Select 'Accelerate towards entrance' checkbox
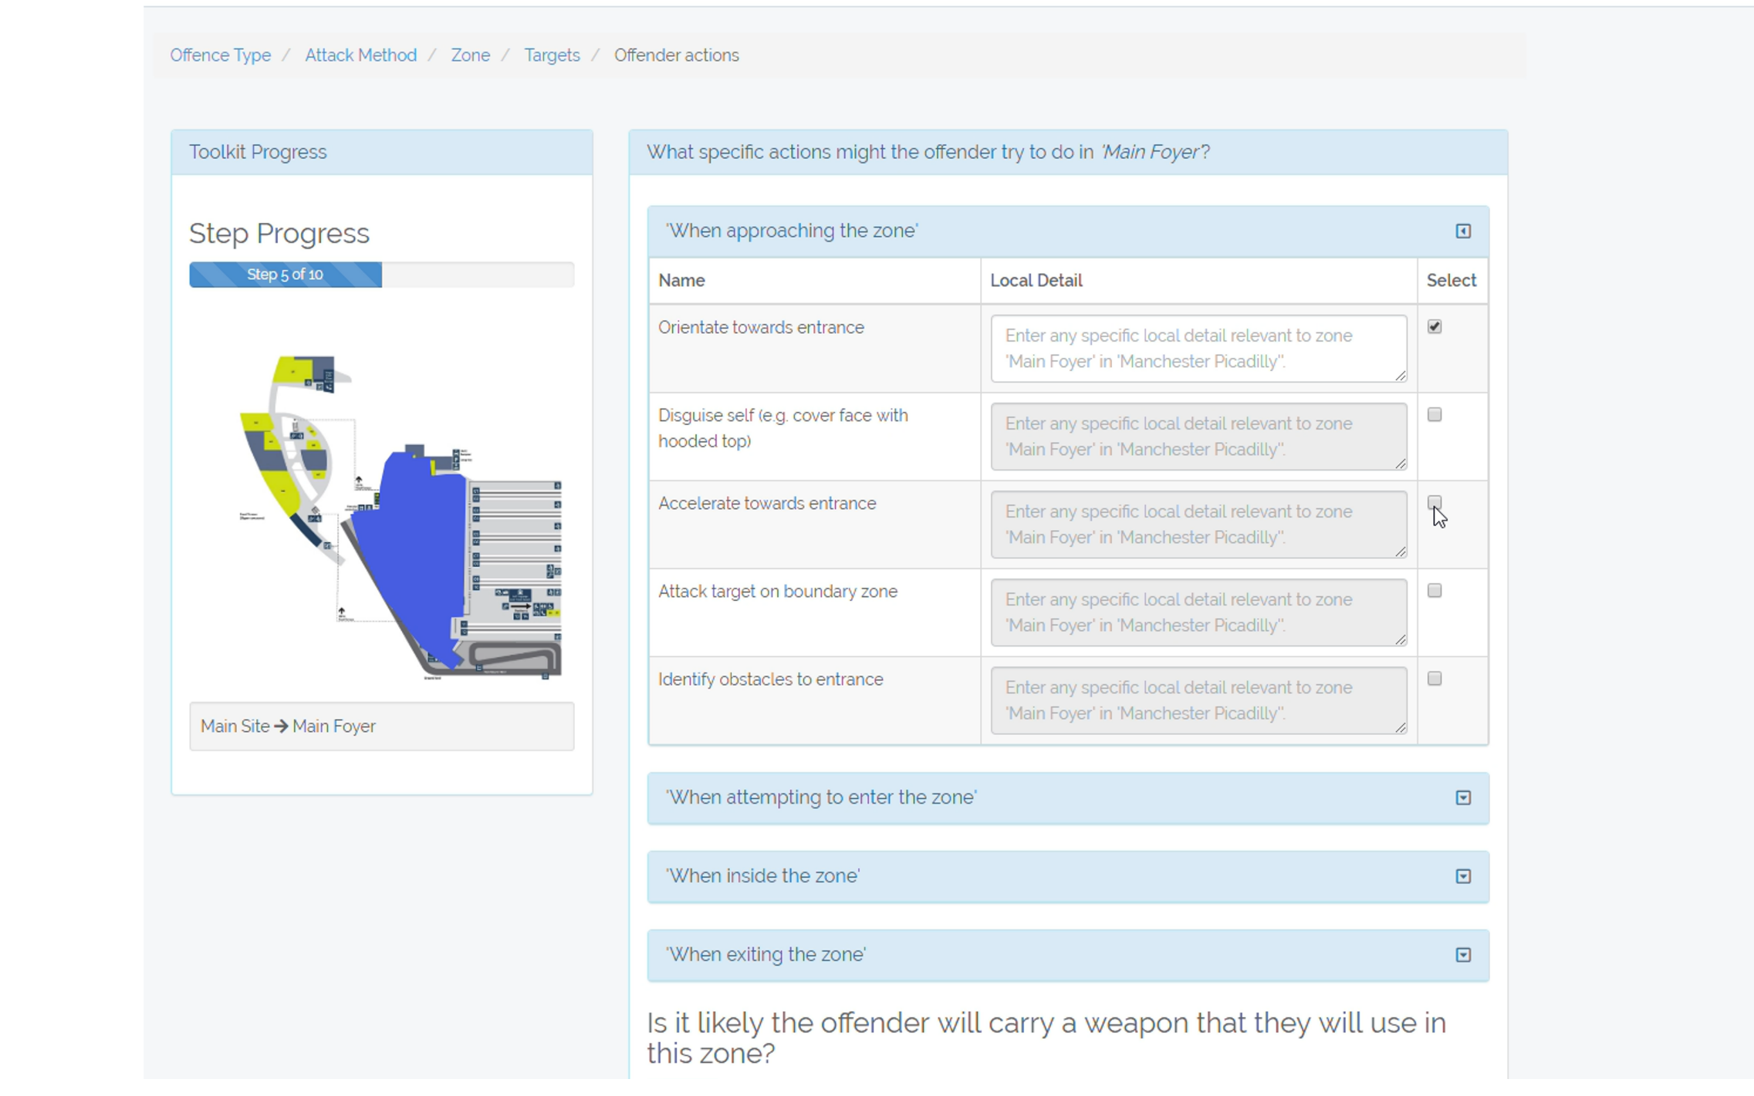This screenshot has height=1096, width=1754. click(1434, 503)
